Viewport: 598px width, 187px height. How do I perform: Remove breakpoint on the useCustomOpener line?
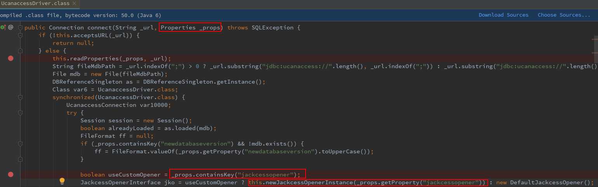point(10,175)
